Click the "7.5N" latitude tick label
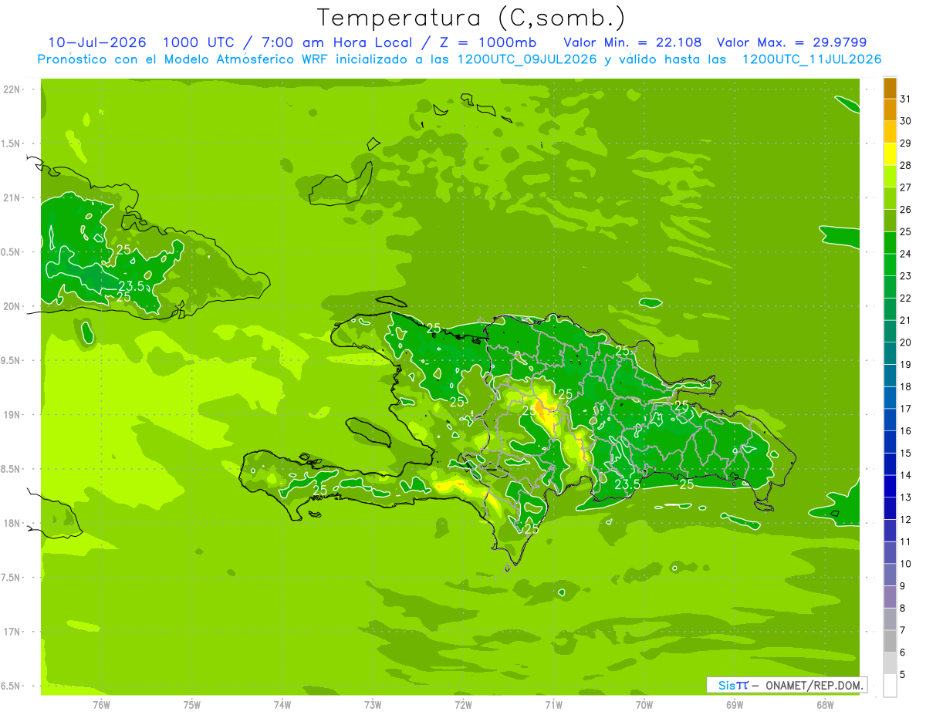Image resolution: width=926 pixels, height=715 pixels. point(12,577)
